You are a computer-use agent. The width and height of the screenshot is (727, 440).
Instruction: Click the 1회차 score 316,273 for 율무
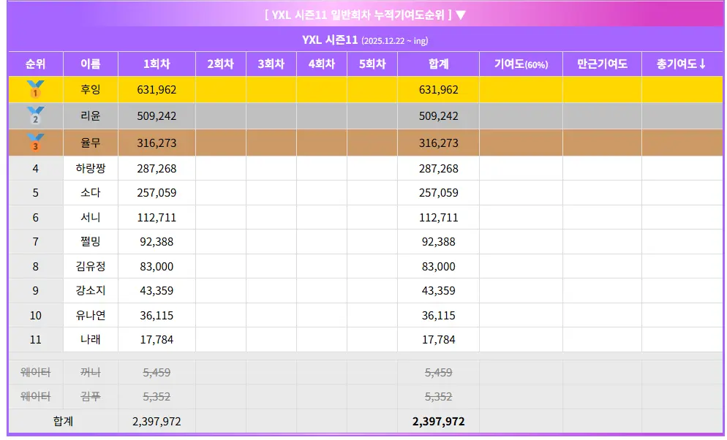click(x=157, y=143)
